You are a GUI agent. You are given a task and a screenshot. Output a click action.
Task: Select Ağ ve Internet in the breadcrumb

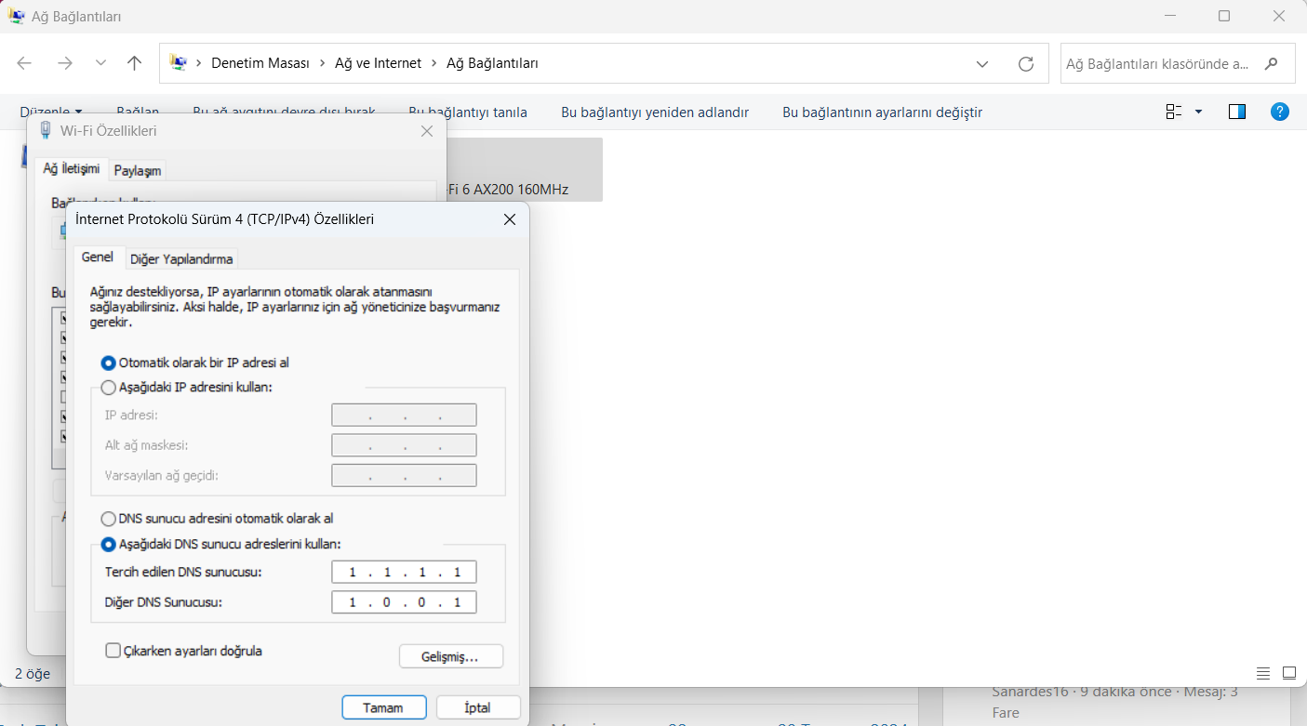coord(379,63)
